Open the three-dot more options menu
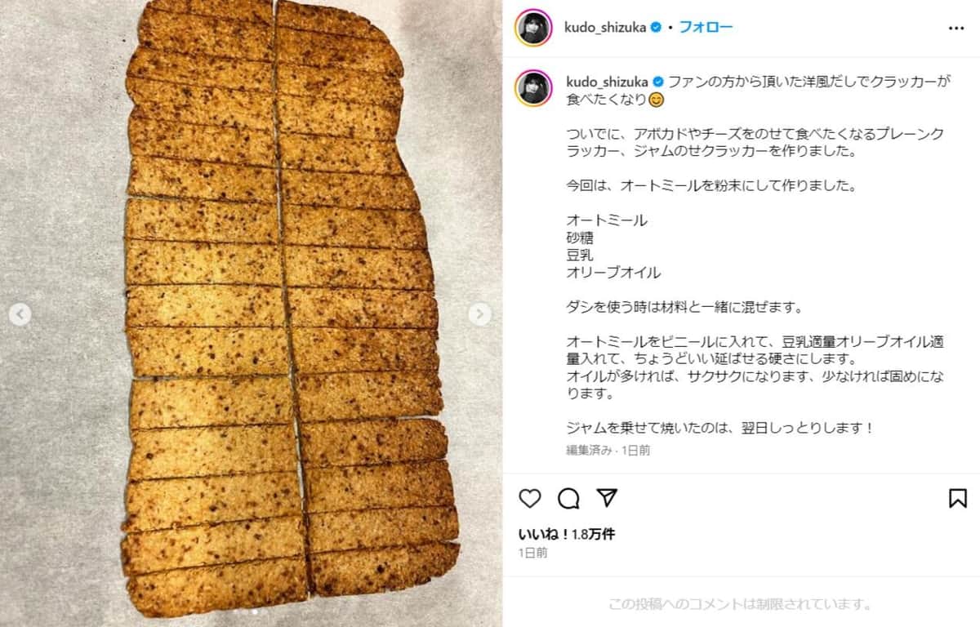 [x=956, y=28]
